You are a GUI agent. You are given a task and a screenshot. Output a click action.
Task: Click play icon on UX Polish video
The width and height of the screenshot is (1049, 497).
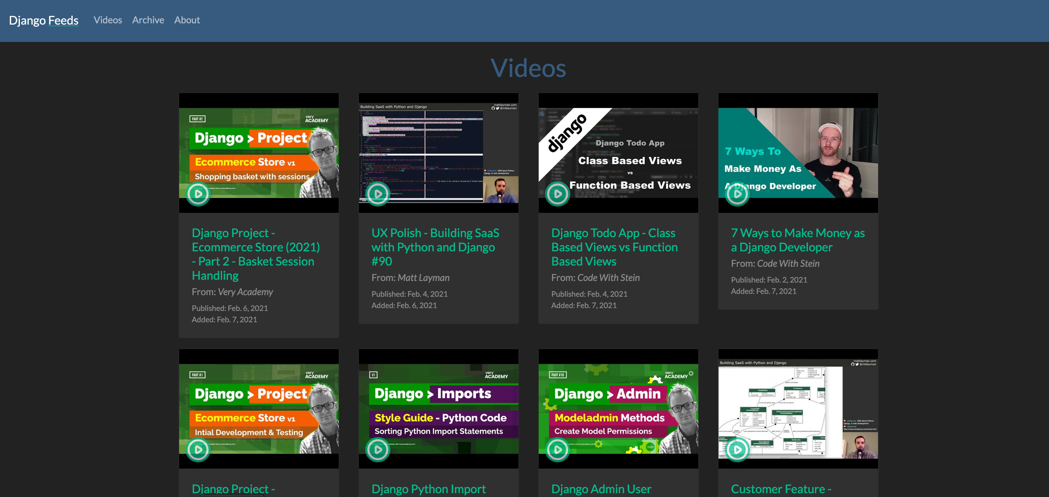pyautogui.click(x=378, y=194)
